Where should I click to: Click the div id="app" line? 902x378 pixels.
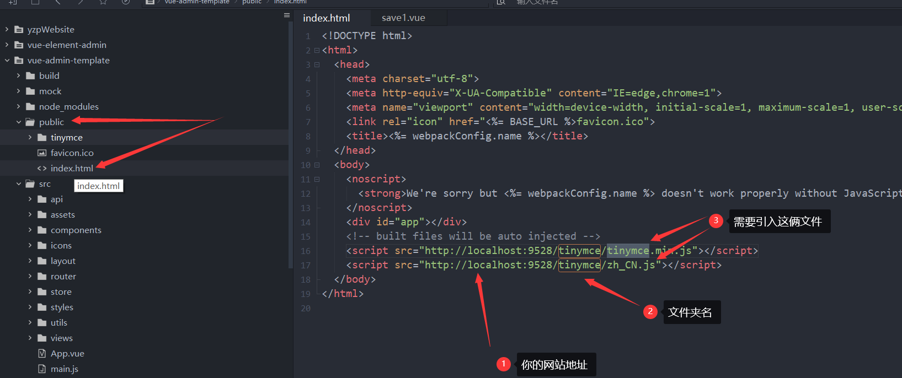[x=406, y=222]
